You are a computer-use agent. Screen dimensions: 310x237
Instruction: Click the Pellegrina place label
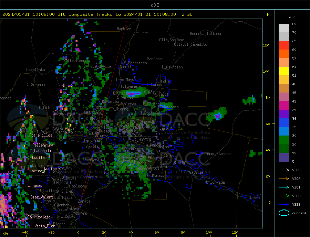click(43, 145)
